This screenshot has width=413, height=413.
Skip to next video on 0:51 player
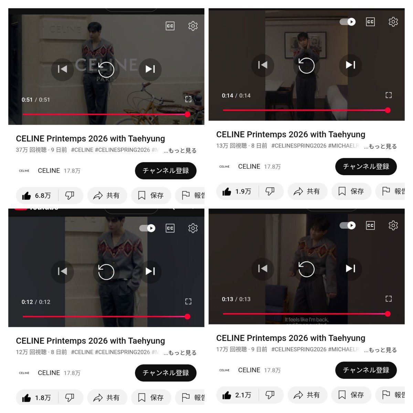[150, 69]
